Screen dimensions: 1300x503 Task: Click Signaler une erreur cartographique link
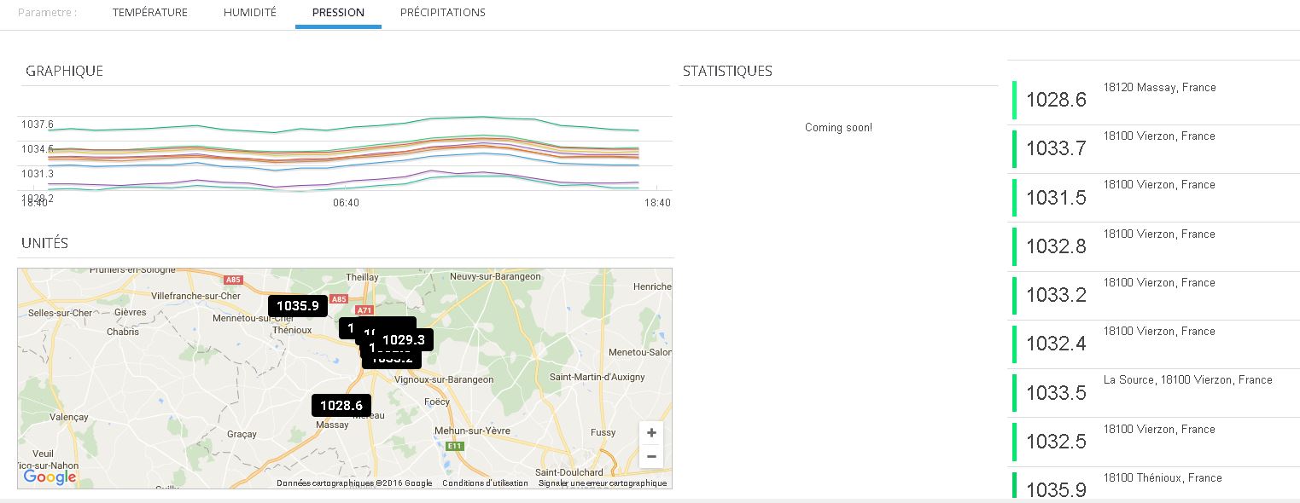602,483
